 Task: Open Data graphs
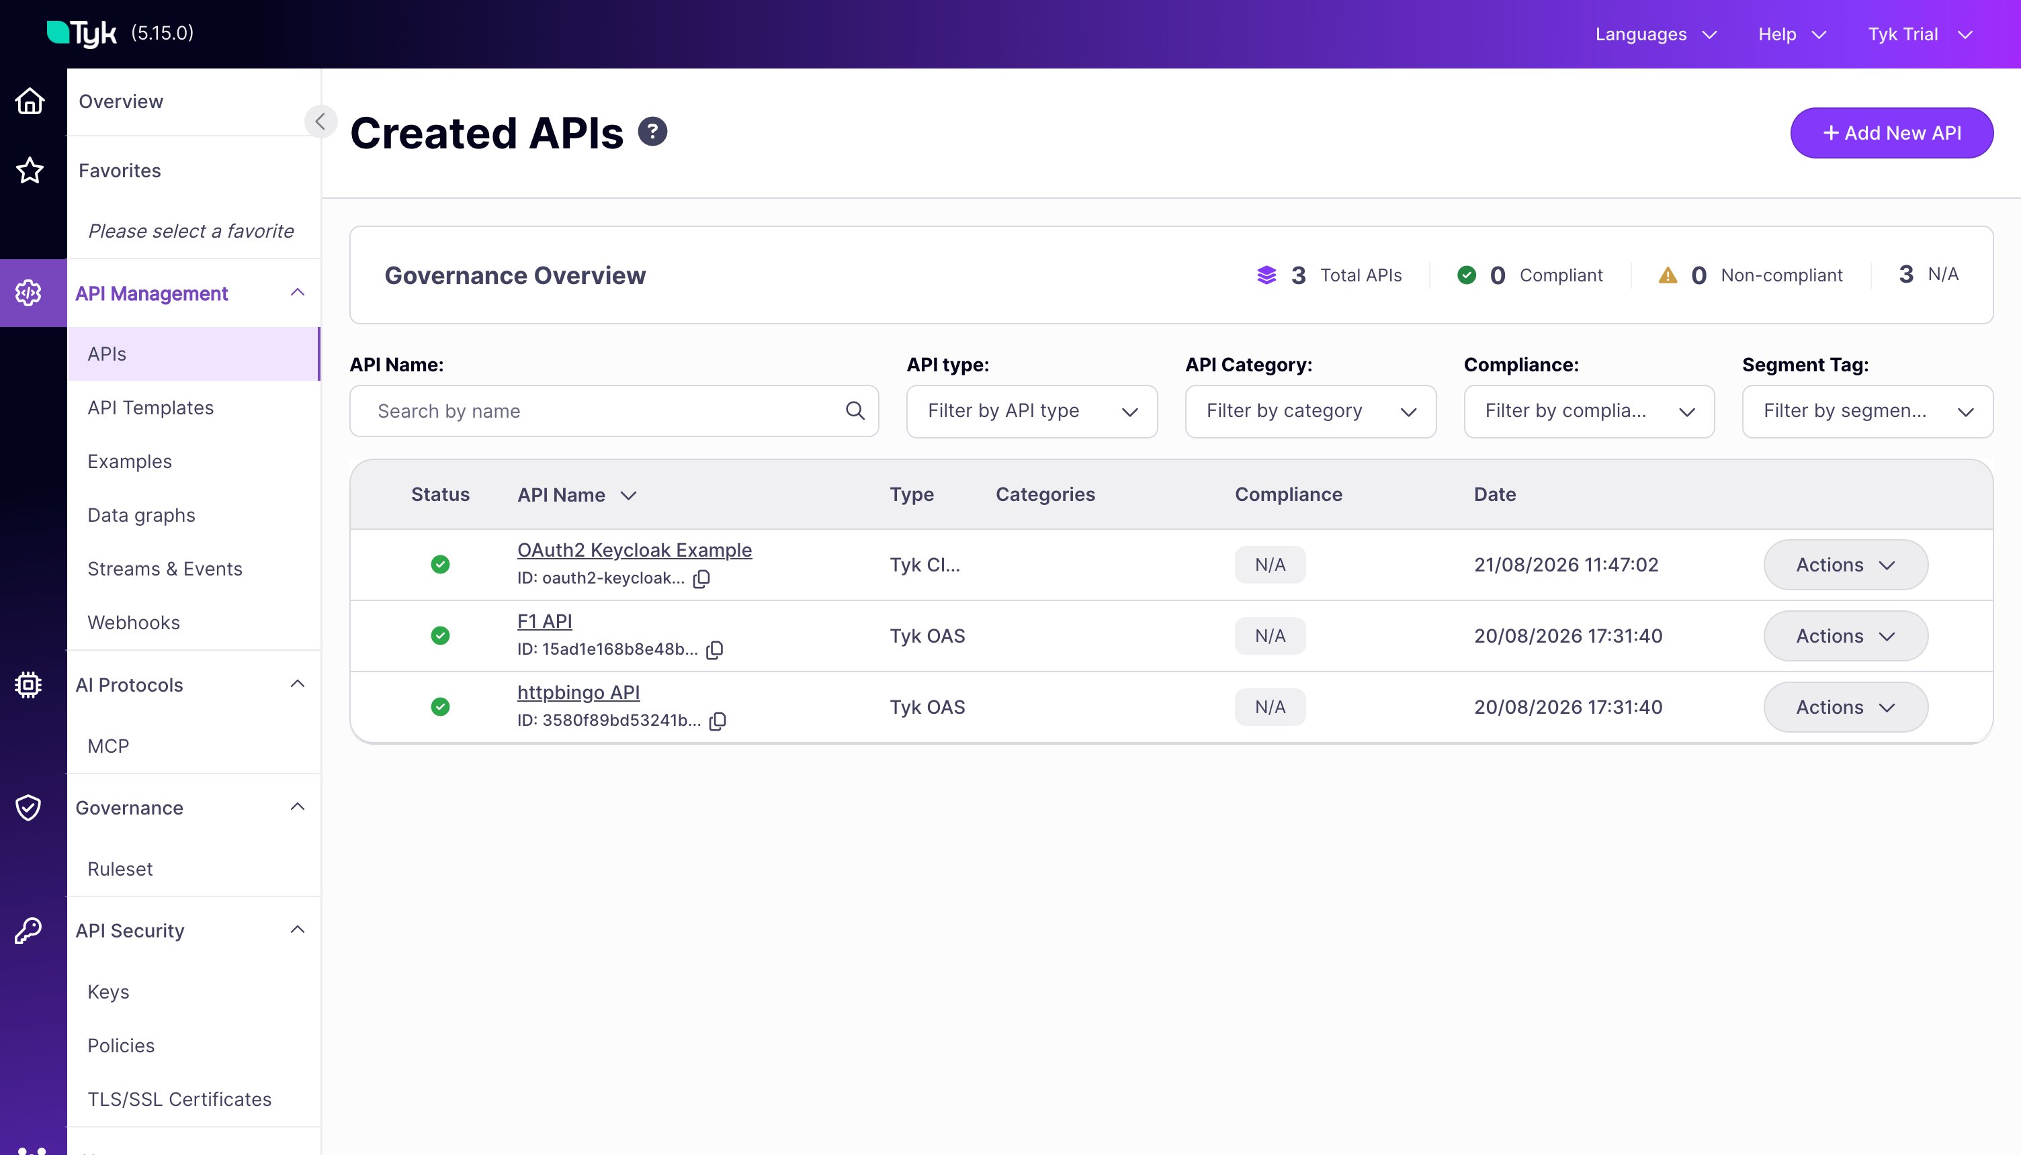tap(141, 516)
